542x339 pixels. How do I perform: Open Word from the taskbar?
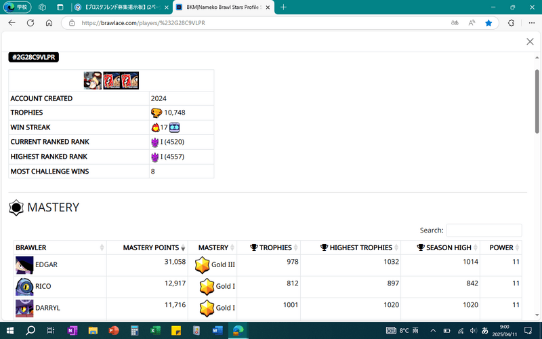point(217,331)
